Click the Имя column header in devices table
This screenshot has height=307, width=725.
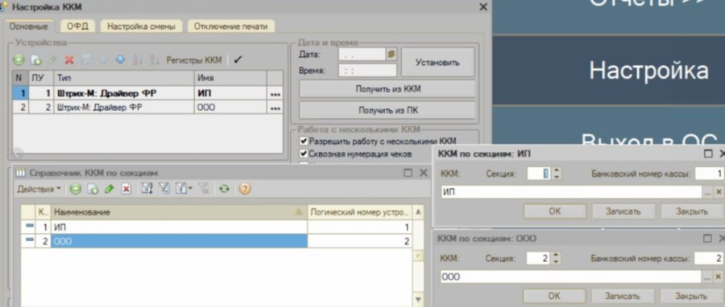pyautogui.click(x=230, y=79)
